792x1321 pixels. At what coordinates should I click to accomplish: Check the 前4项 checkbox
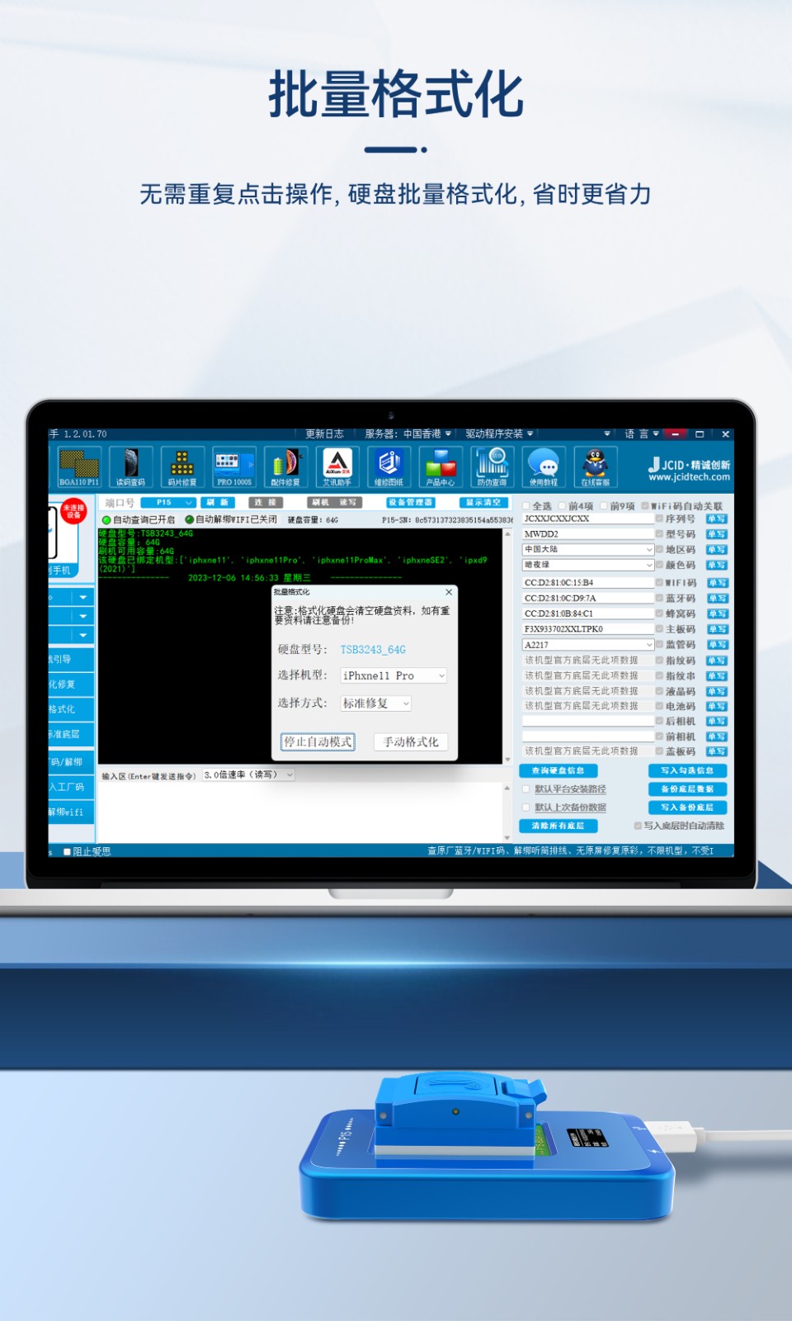(563, 506)
